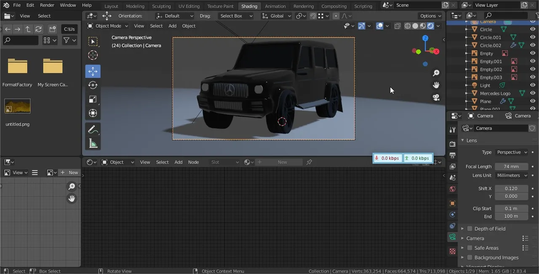
Task: Open the Drag Select Box dropdown
Action: click(x=236, y=16)
